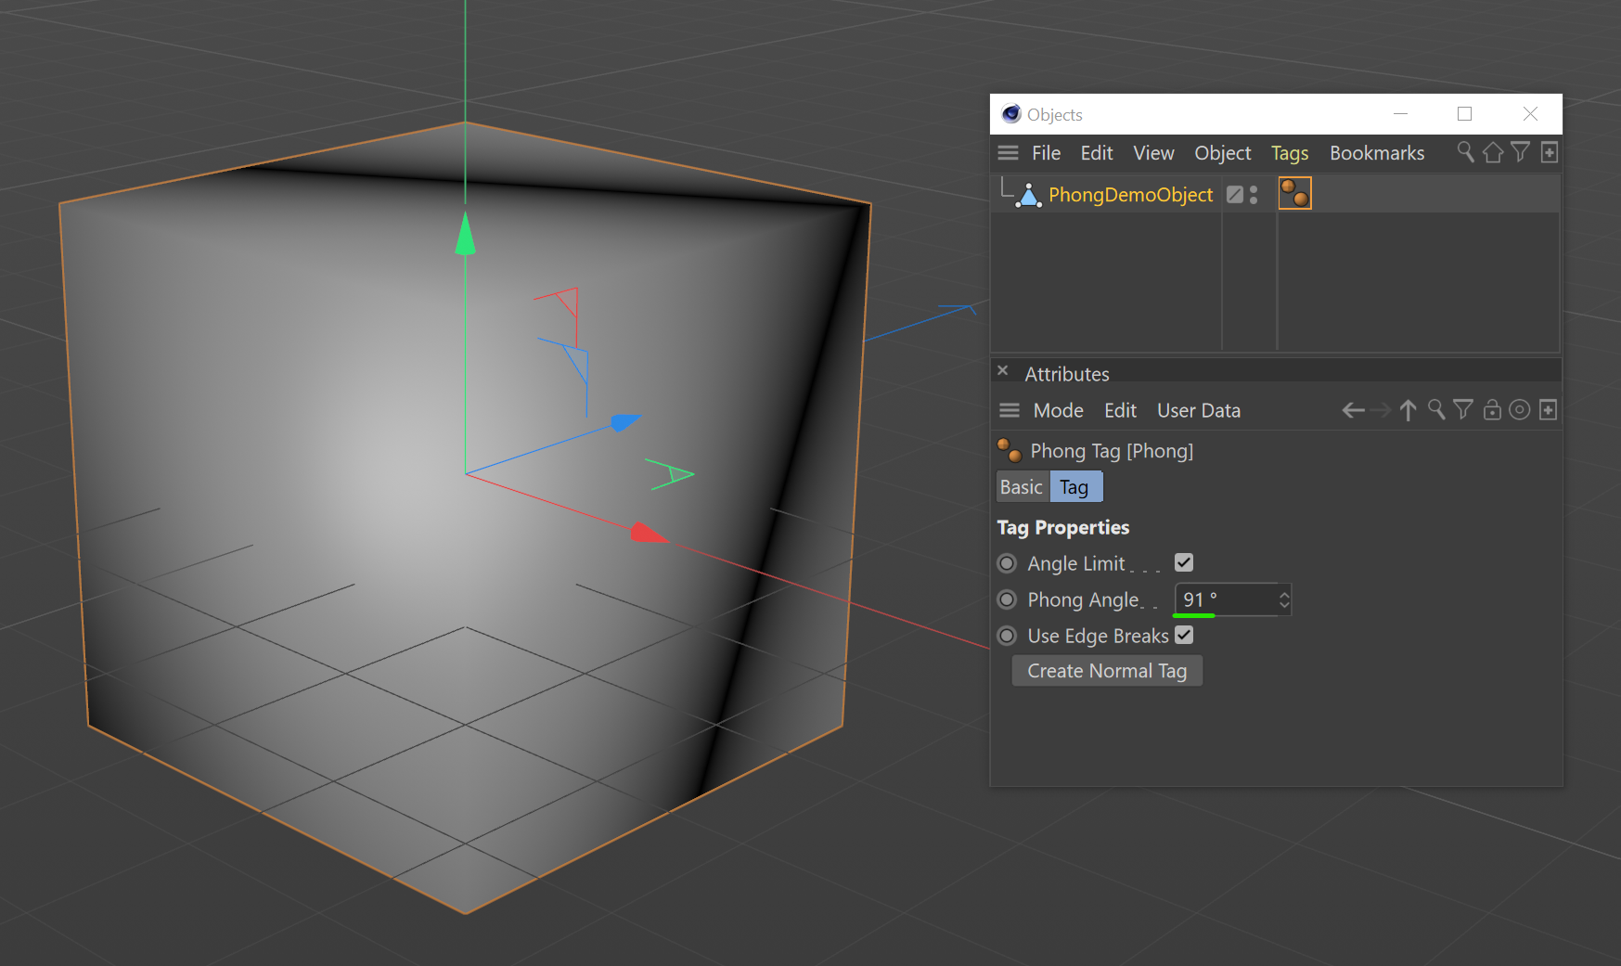Open the Attributes panel hamburger menu
Screen dimensions: 1621x966
pos(1010,410)
